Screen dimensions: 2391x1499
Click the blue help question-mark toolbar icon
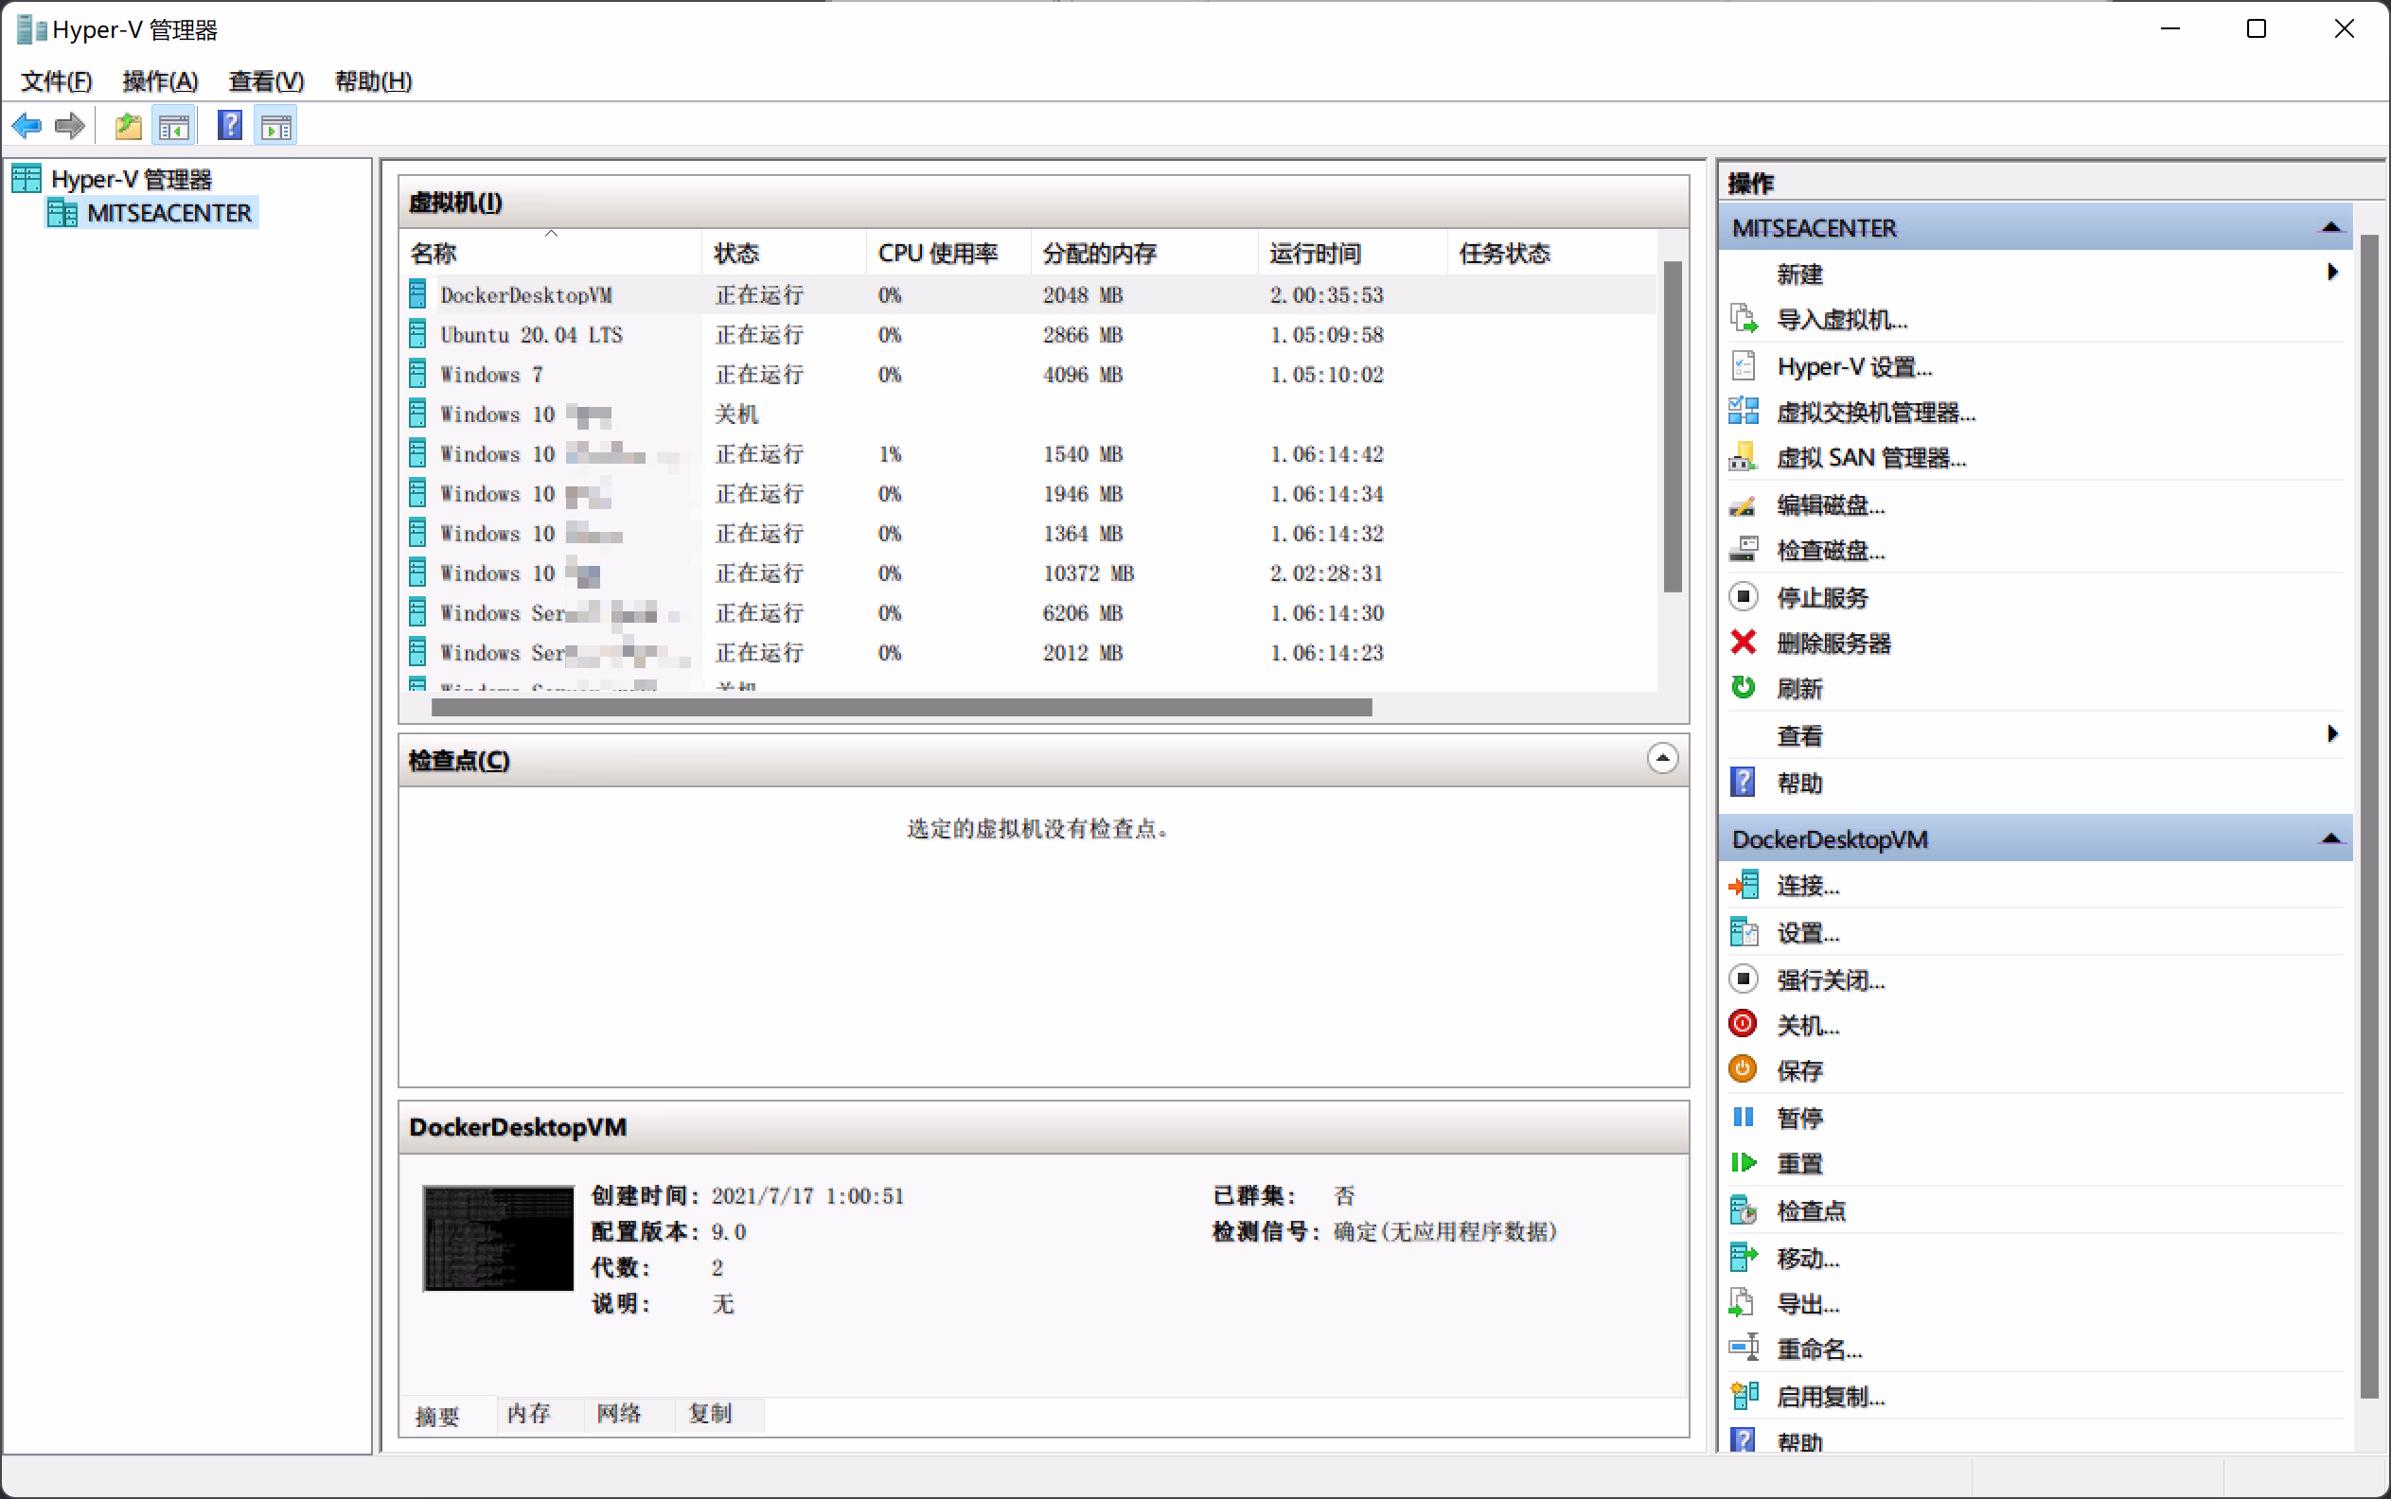click(229, 126)
